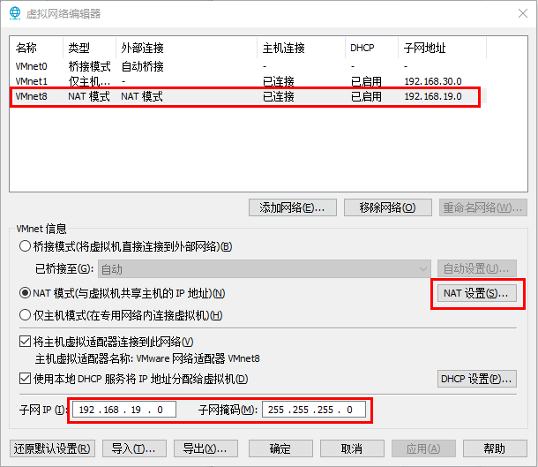This screenshot has height=467, width=538.
Task: Select 仅主机模式 radio button
Action: (25, 315)
